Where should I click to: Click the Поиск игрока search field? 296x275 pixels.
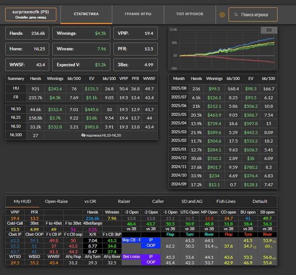pyautogui.click(x=255, y=15)
